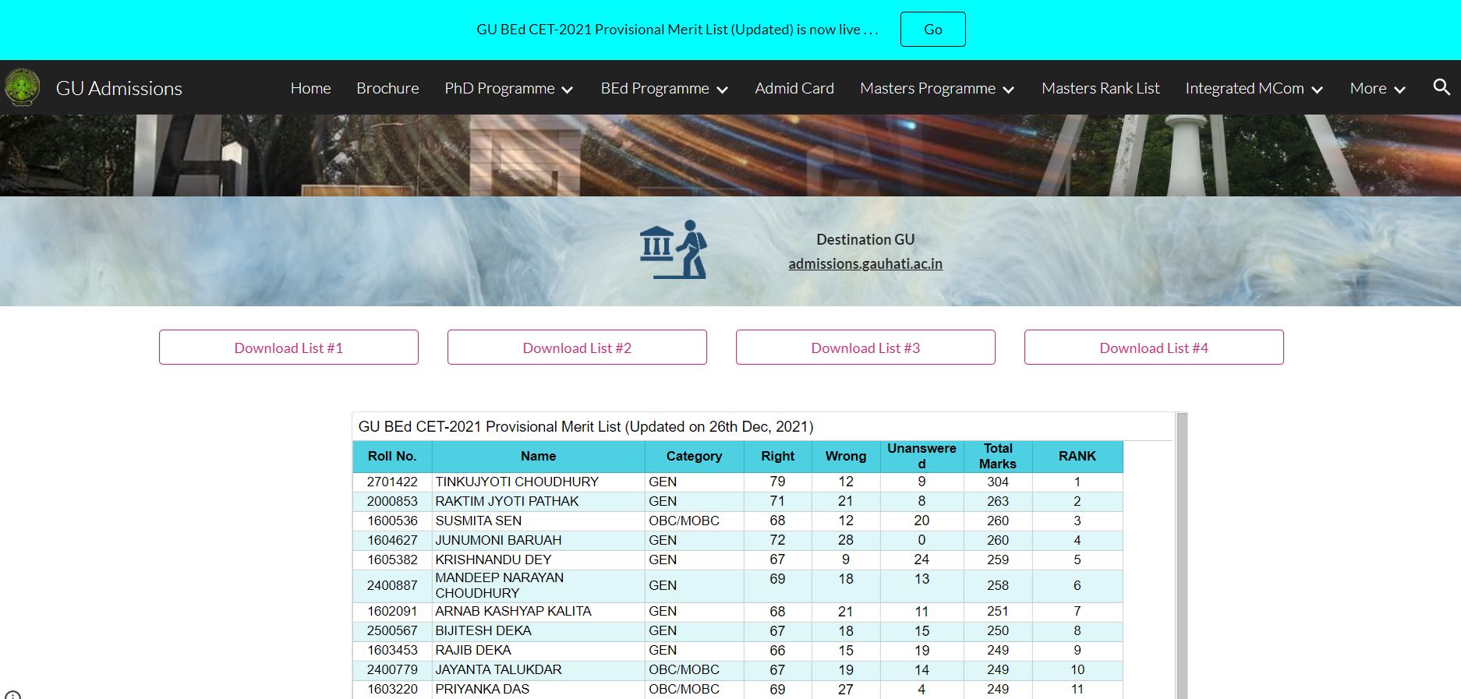Click the merit list title text
The image size is (1461, 699).
[585, 426]
